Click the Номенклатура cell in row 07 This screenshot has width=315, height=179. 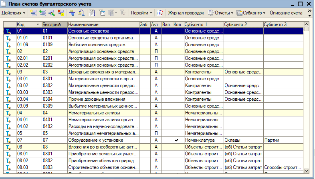[204, 140]
